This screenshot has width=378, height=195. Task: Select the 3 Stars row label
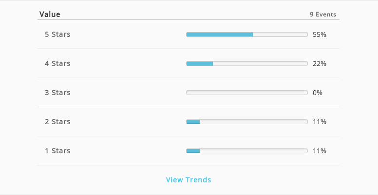pos(57,93)
